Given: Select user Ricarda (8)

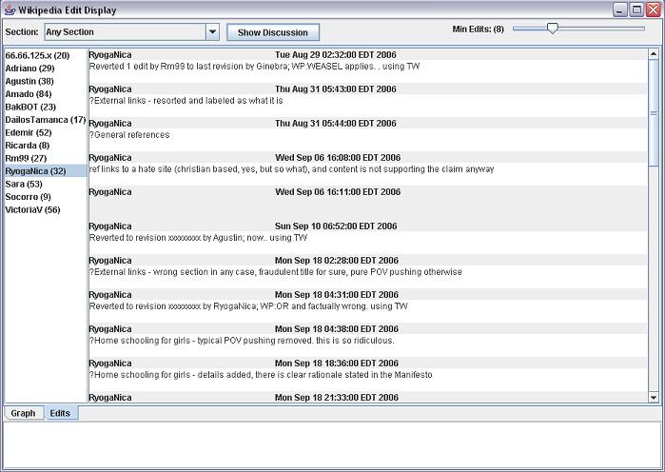Looking at the screenshot, I should click(46, 146).
